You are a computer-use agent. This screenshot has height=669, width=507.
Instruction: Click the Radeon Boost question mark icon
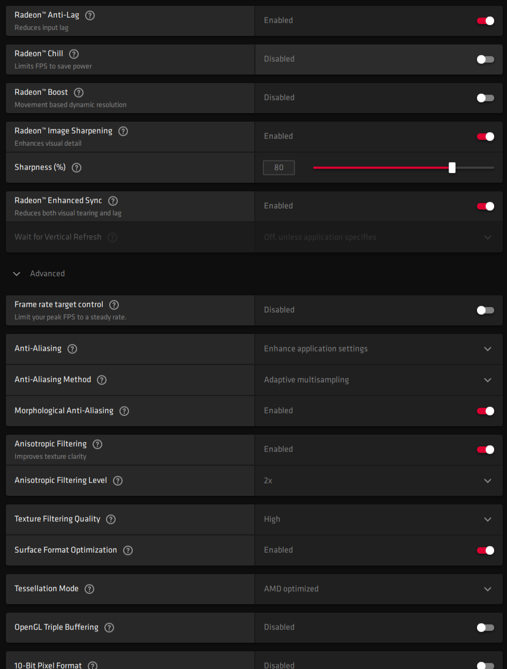point(79,93)
